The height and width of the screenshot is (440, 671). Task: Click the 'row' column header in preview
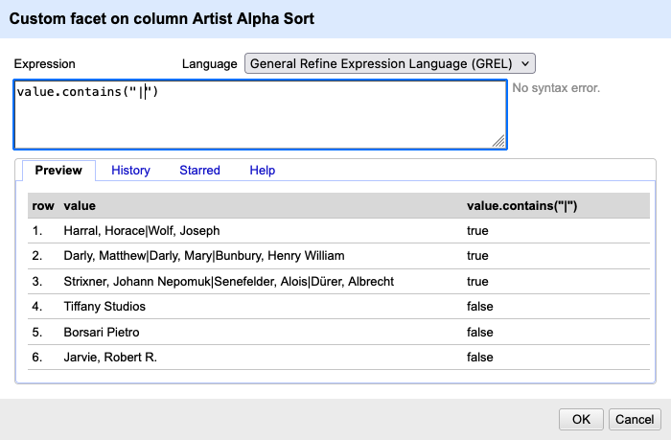coord(43,206)
